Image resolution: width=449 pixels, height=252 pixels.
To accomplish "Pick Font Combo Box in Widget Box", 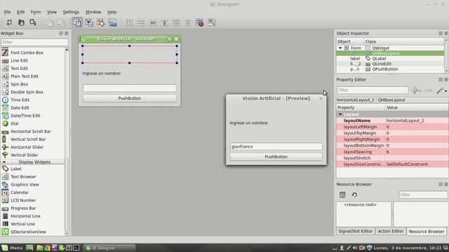I will (x=27, y=52).
